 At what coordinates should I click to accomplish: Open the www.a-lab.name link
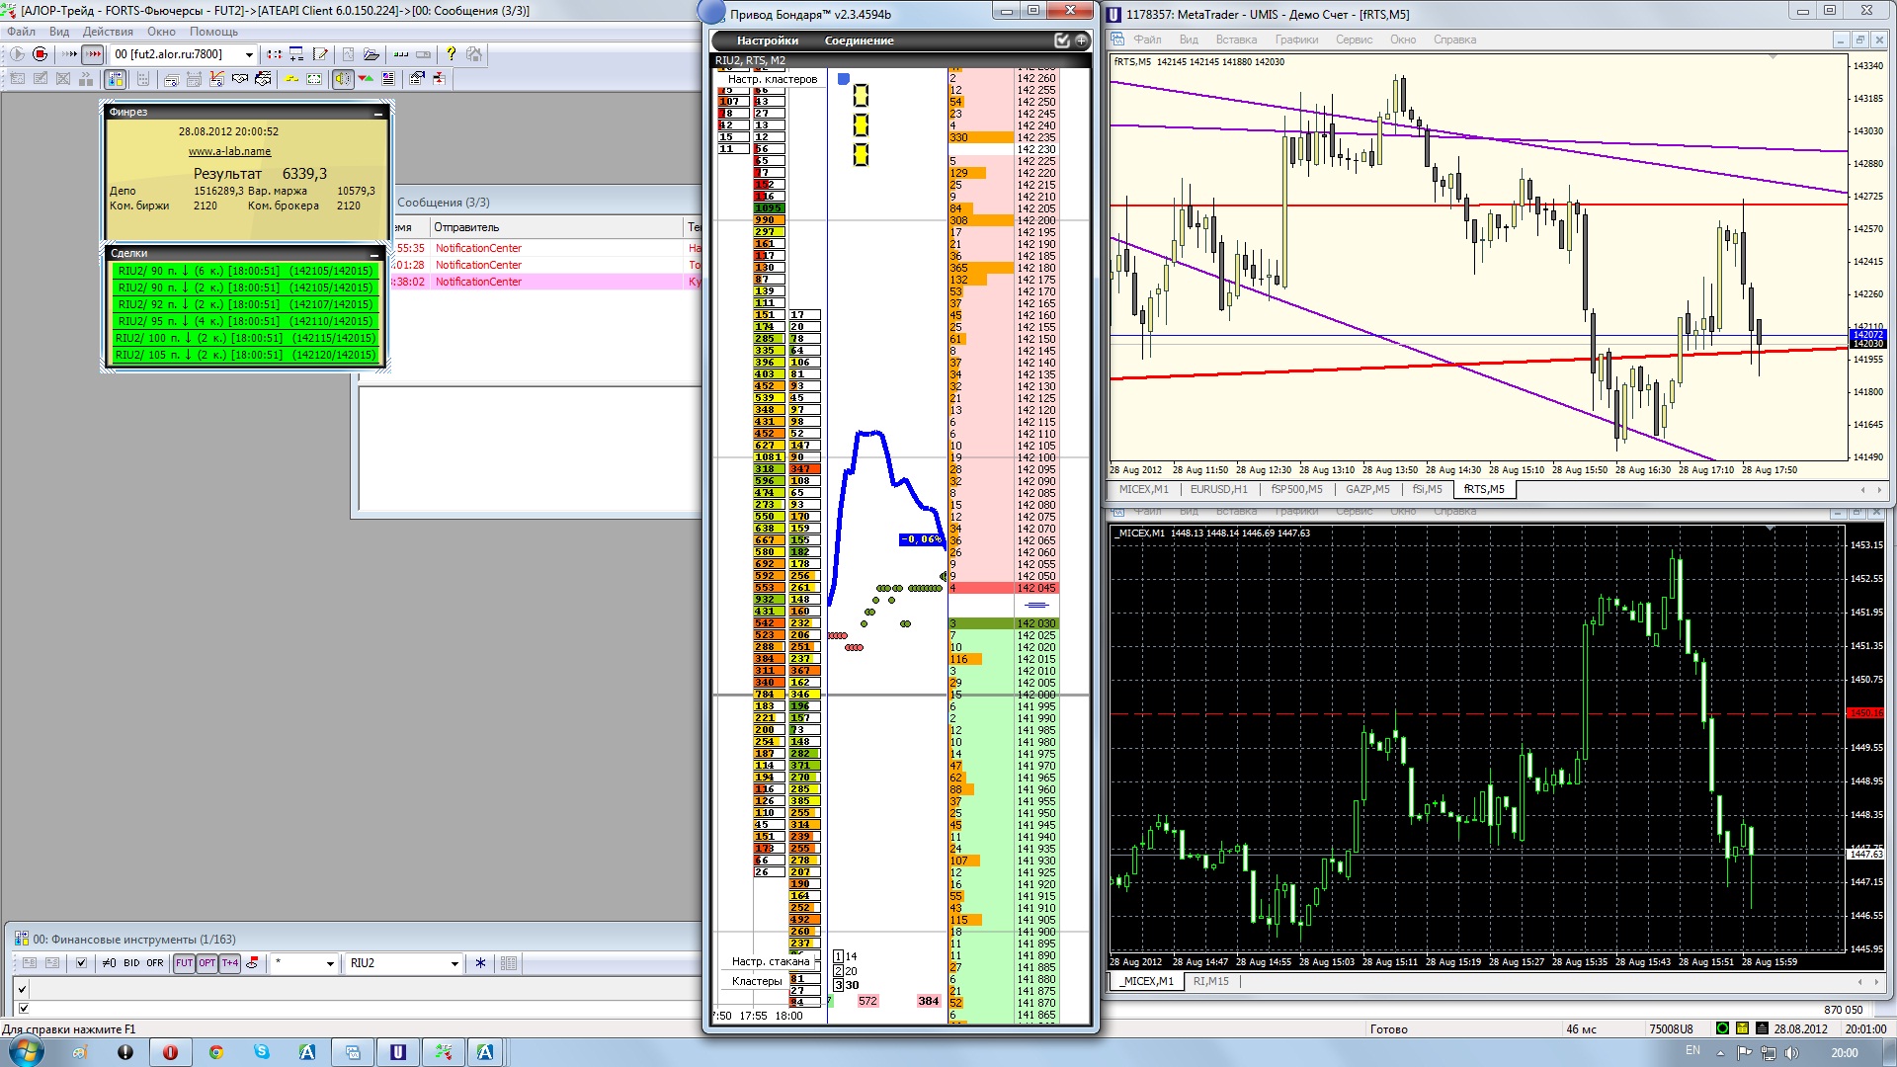[229, 151]
